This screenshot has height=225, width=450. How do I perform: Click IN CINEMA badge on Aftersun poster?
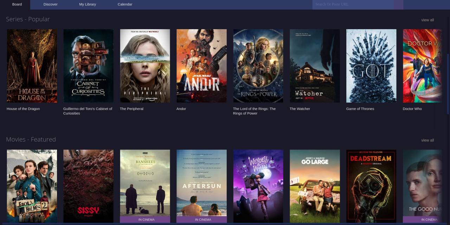(x=201, y=219)
